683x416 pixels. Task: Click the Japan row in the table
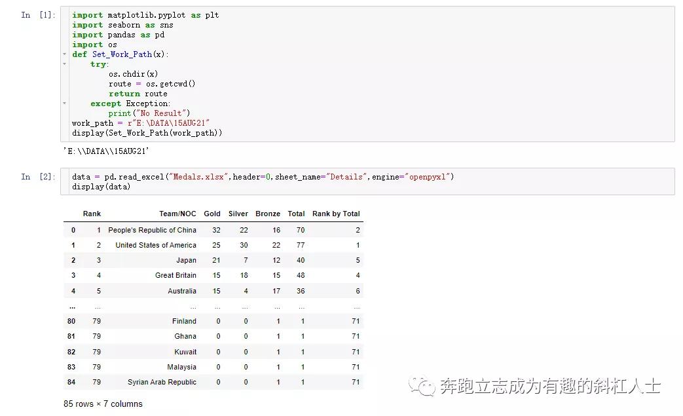coord(186,260)
